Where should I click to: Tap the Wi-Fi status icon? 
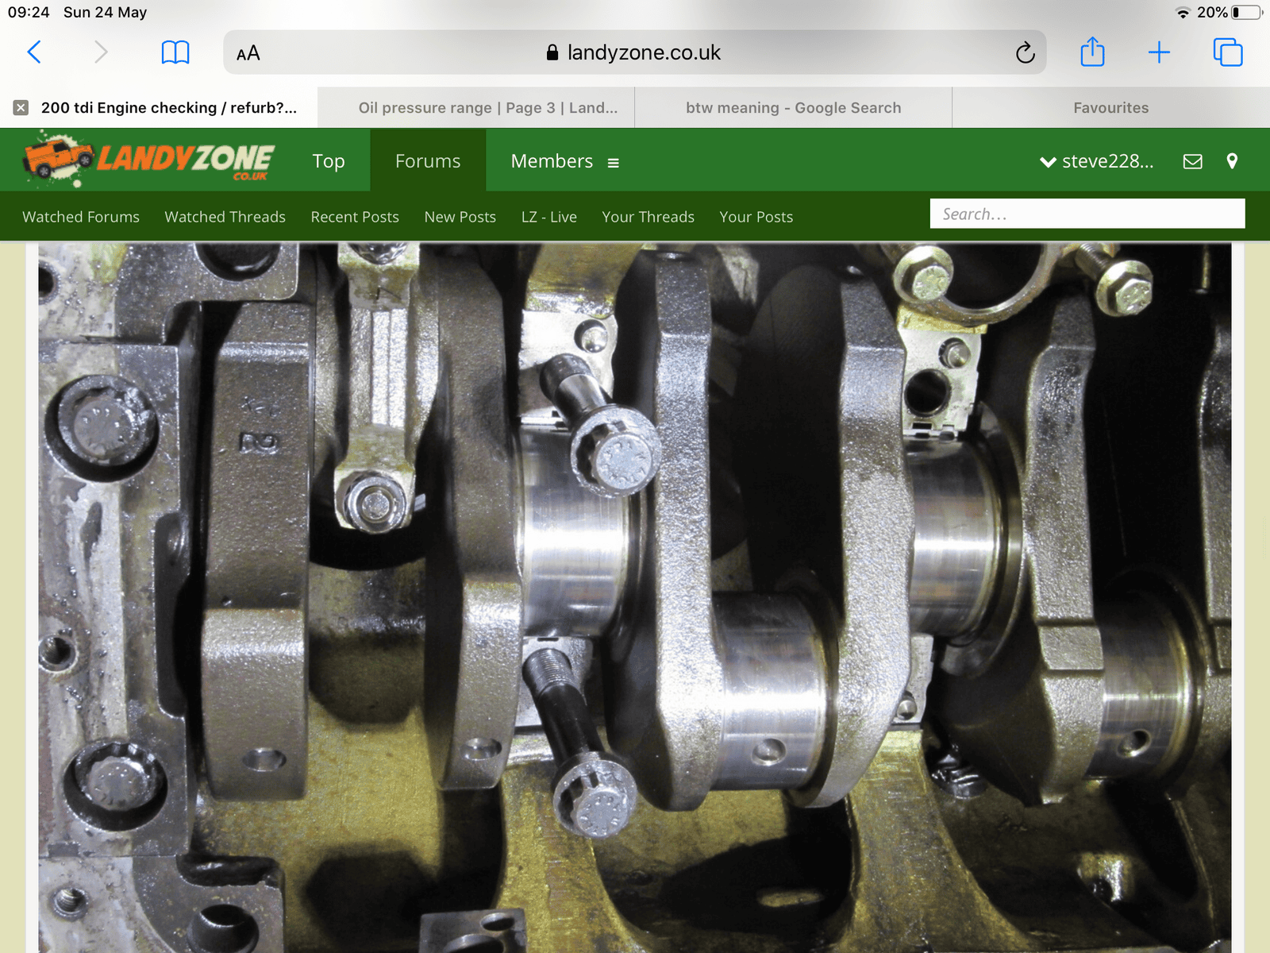click(1183, 12)
